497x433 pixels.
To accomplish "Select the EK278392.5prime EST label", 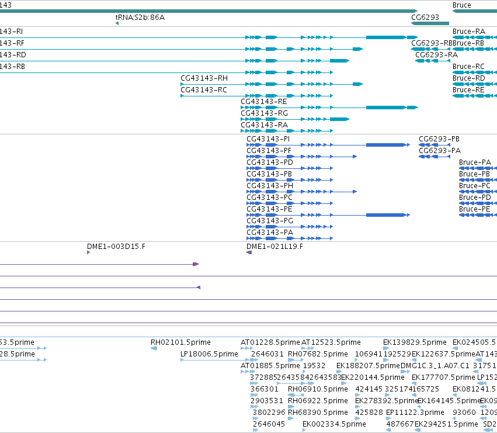I will (387, 401).
